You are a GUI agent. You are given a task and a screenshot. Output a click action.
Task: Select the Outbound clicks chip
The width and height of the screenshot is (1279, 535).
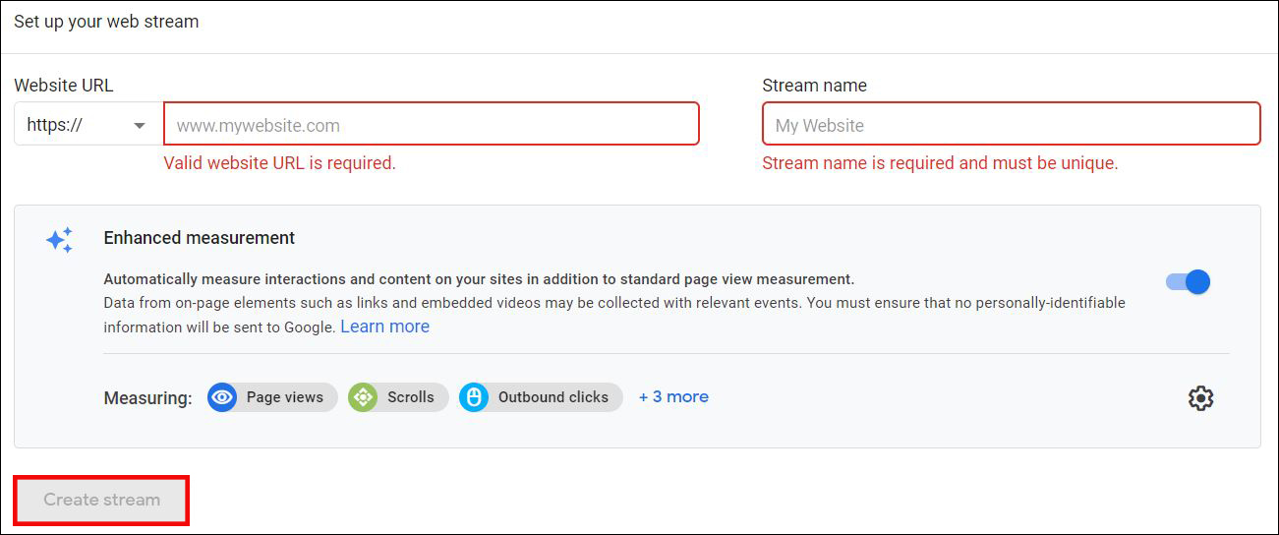click(x=541, y=397)
